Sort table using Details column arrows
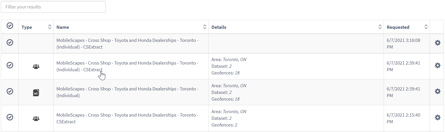 (380, 27)
